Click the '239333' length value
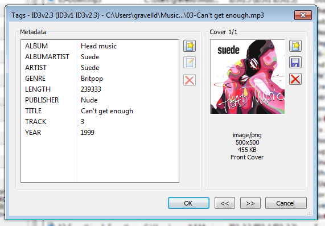This screenshot has height=226, width=325. pos(91,89)
